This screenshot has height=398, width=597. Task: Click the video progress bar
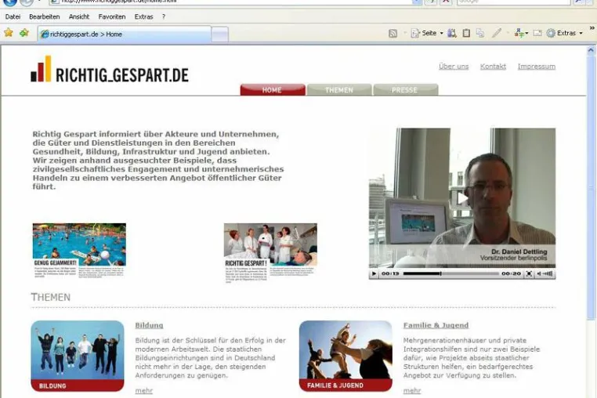click(451, 273)
